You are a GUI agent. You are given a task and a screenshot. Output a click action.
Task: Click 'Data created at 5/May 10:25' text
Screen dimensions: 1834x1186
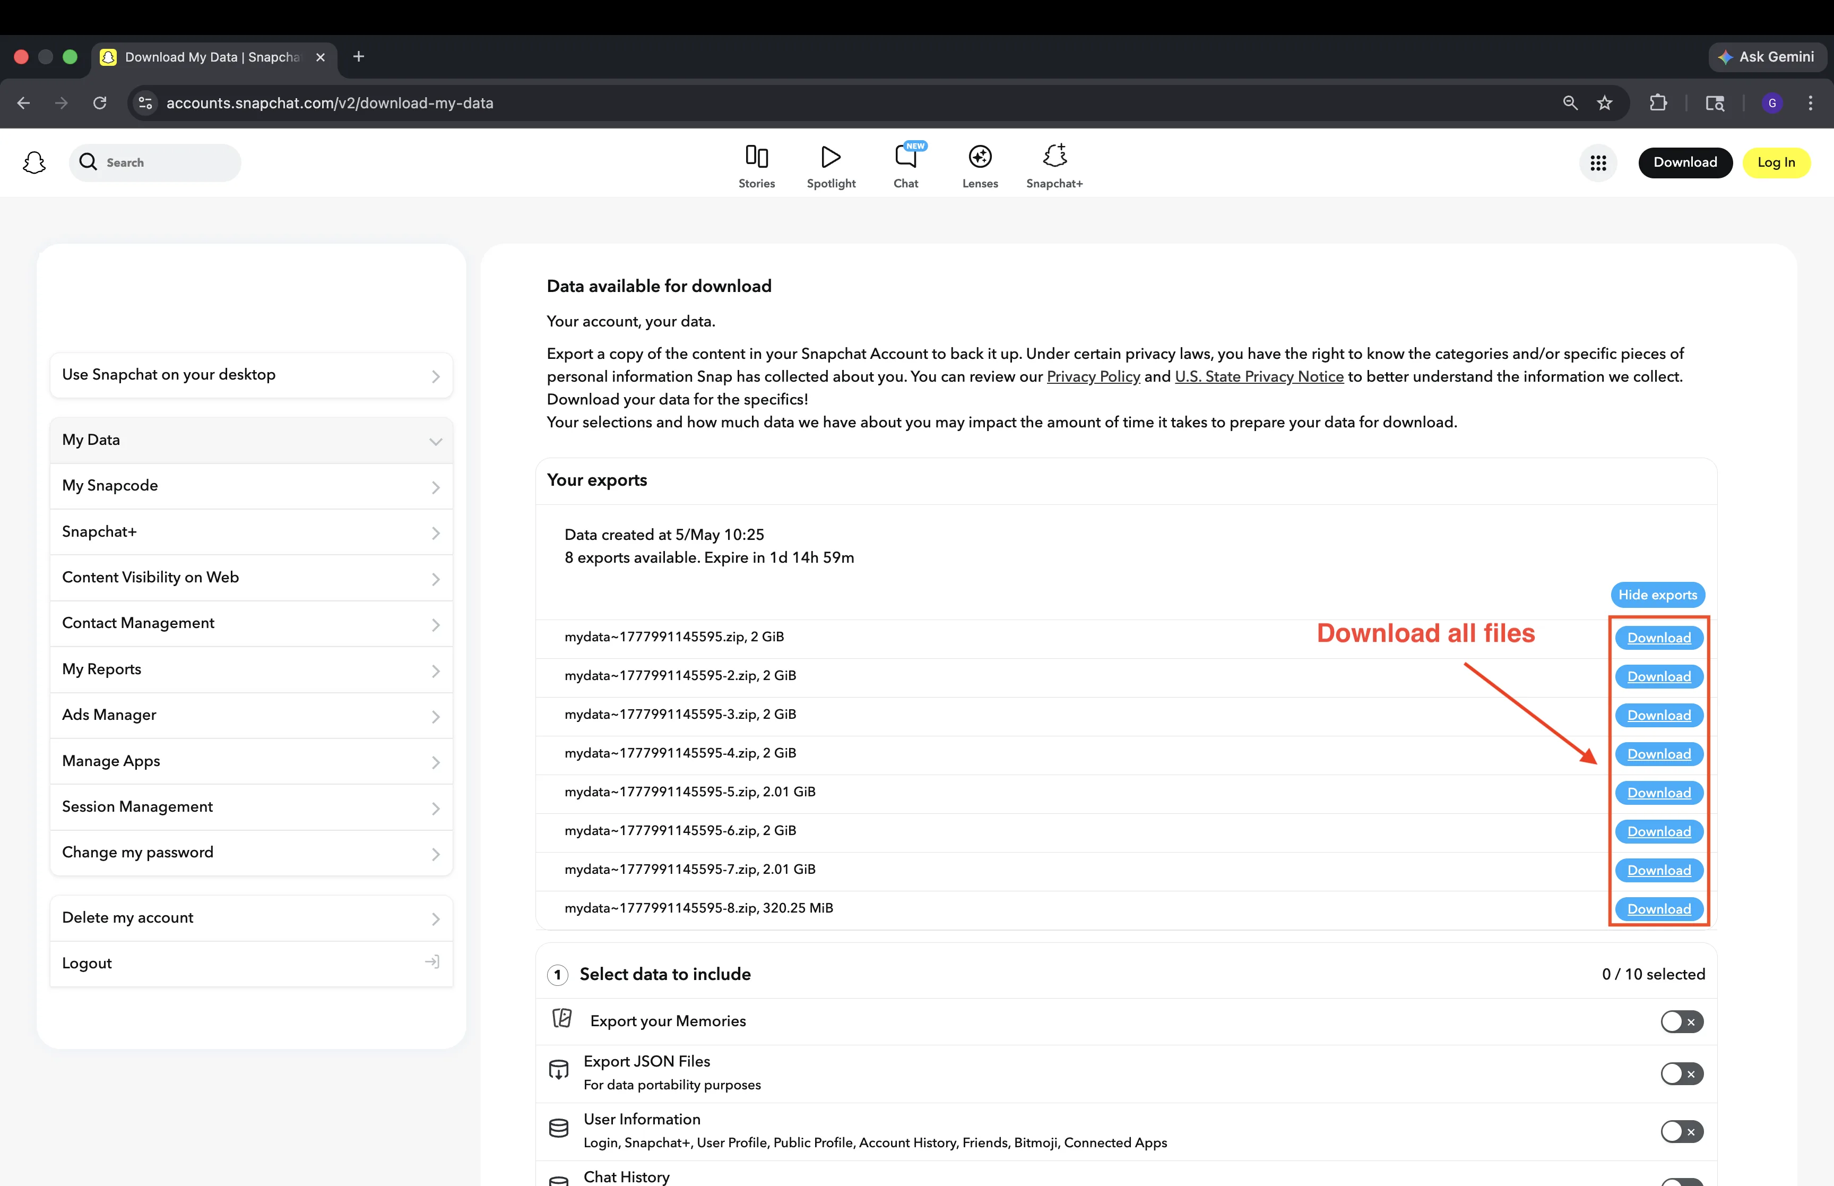[x=664, y=535]
